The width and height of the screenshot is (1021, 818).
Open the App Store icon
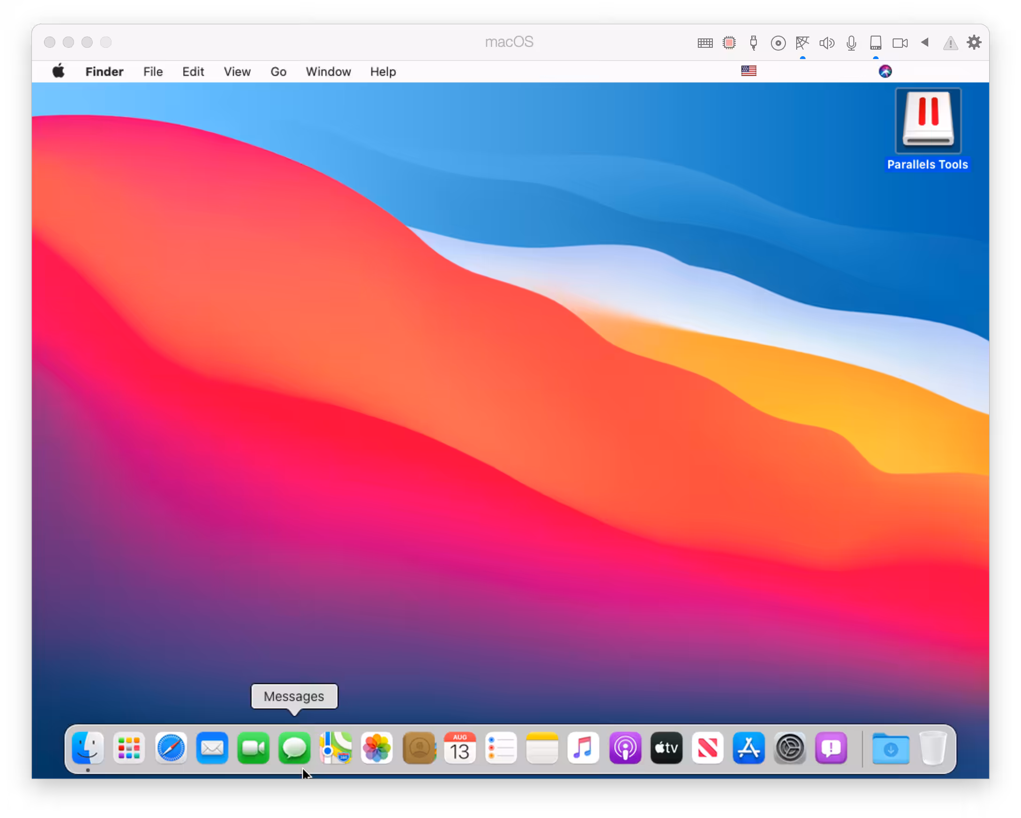(748, 748)
